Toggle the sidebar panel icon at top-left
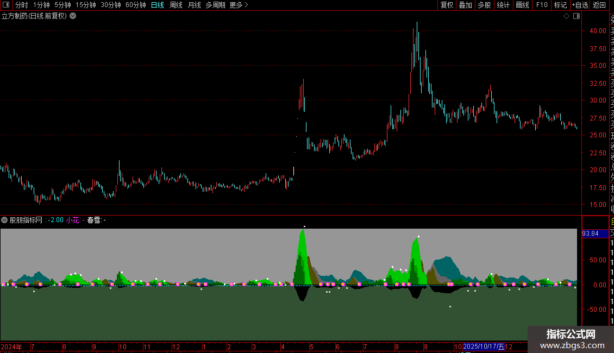 point(6,5)
